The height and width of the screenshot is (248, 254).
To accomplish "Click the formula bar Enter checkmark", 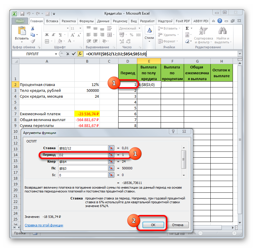I will point(74,54).
